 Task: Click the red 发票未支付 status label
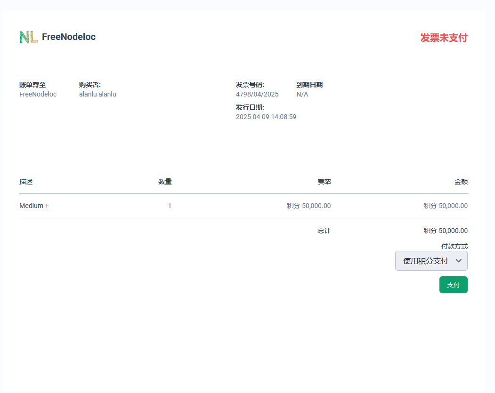(x=444, y=38)
